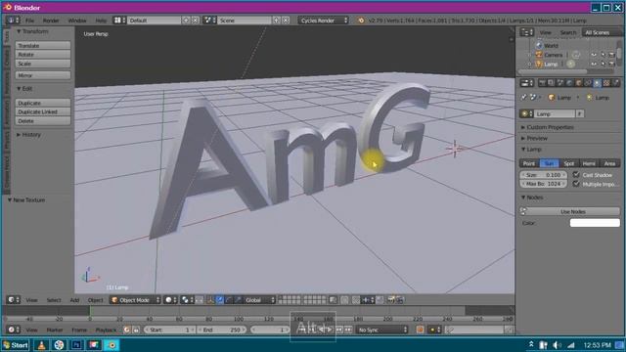Open the Playback menu in timeline
Screen dimensions: 626x352
tap(106, 330)
